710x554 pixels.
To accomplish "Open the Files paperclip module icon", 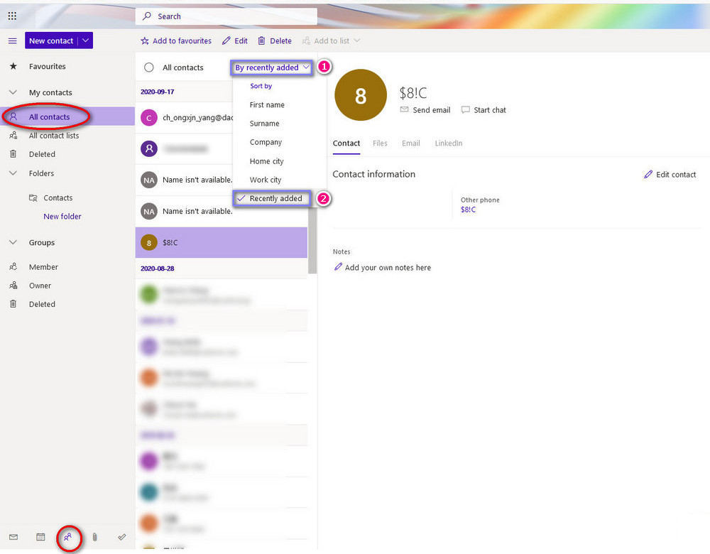I will pyautogui.click(x=94, y=537).
